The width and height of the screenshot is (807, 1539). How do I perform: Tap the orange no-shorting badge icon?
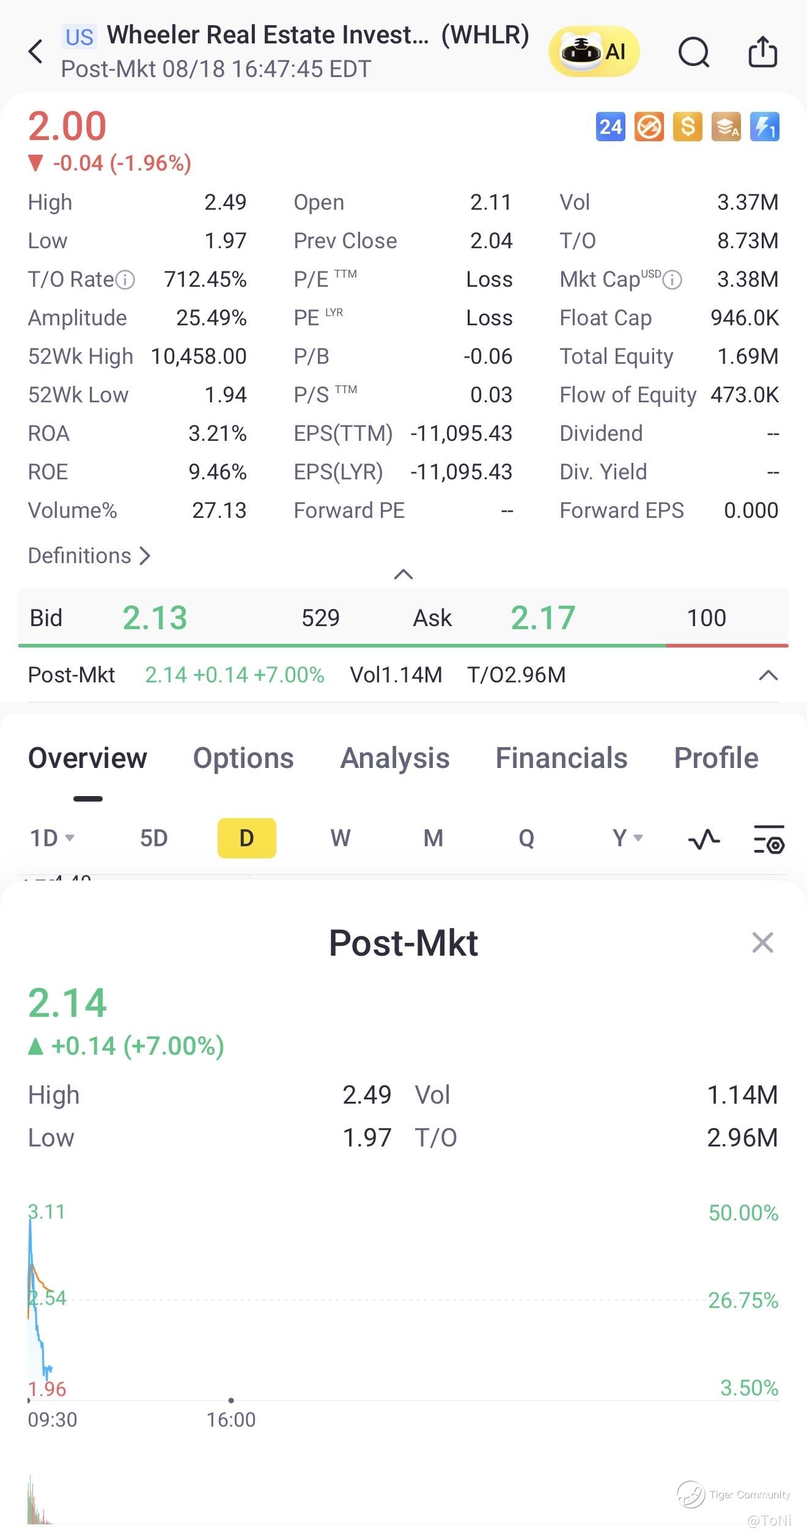(x=649, y=127)
